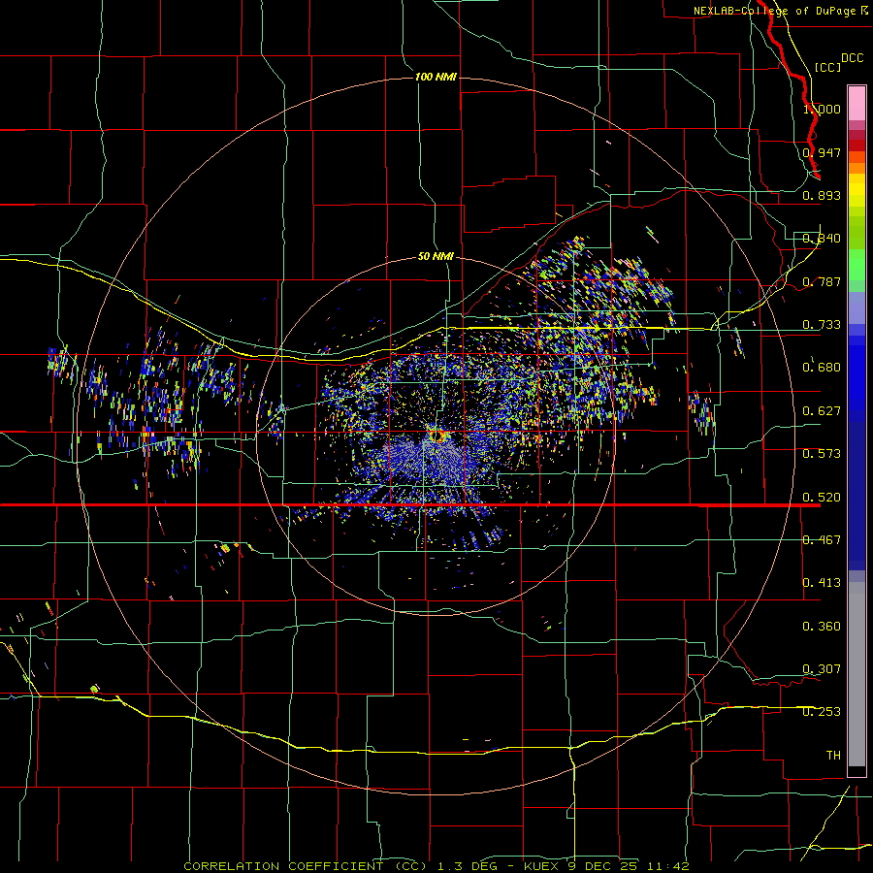Click the CC legend heading label
The height and width of the screenshot is (873, 873).
pyautogui.click(x=827, y=67)
